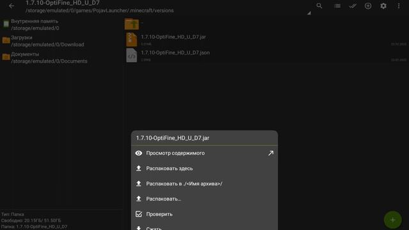Open Документы Documents folder shortcut

[61, 57]
